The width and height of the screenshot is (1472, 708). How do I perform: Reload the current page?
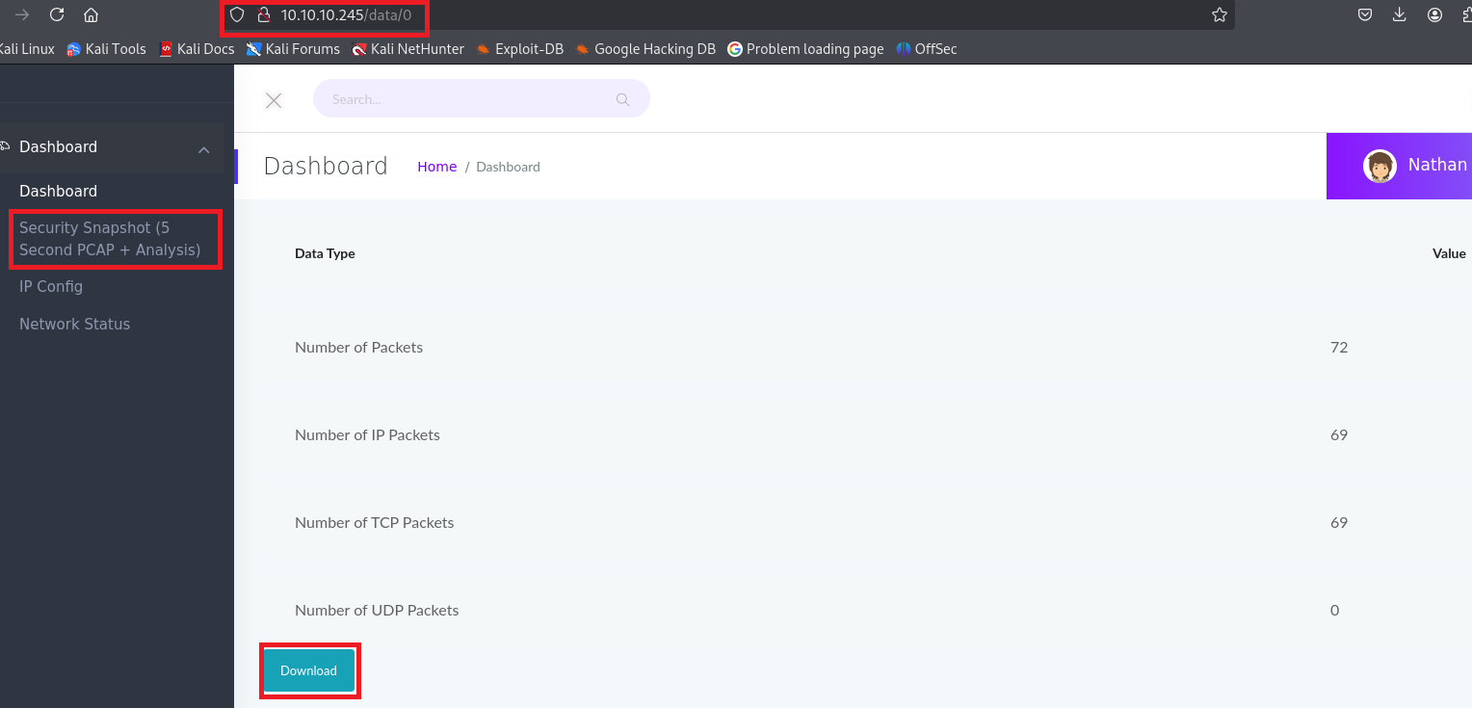pyautogui.click(x=57, y=14)
